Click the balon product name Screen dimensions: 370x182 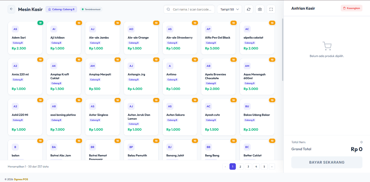coord(16,156)
